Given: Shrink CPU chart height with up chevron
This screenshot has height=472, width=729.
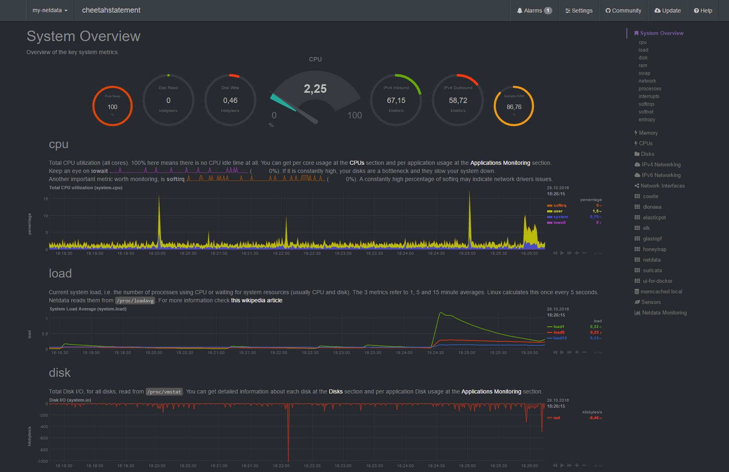Looking at the screenshot, I should (x=596, y=253).
